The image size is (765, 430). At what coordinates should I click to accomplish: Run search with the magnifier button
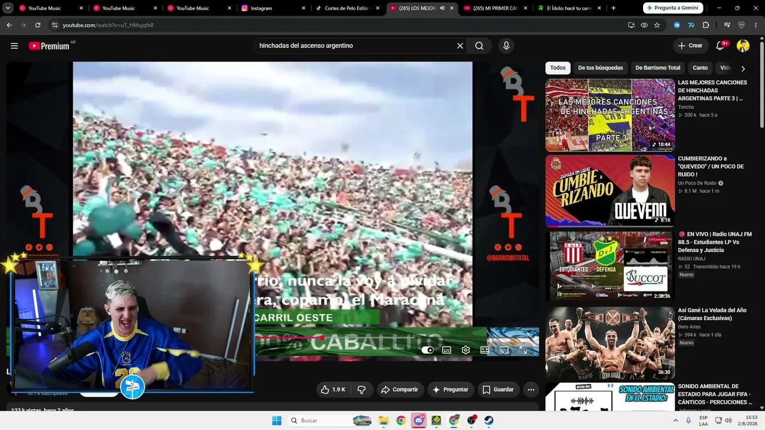pos(479,46)
